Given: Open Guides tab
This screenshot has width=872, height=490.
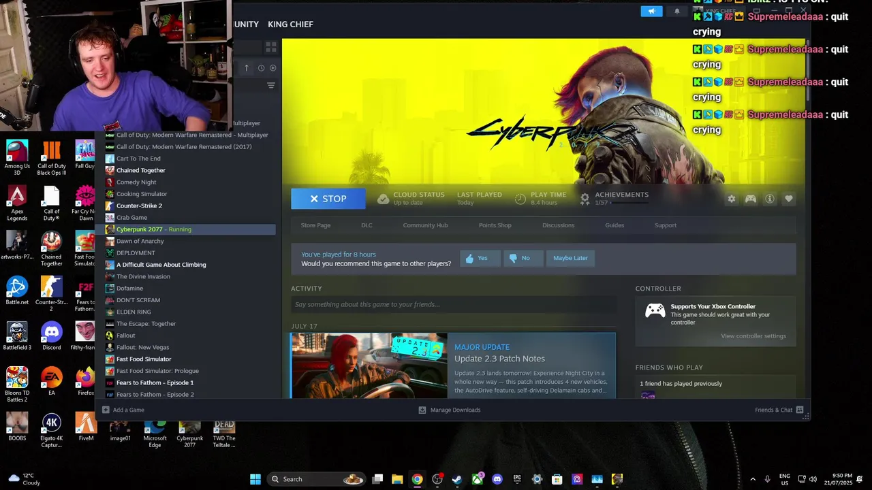Looking at the screenshot, I should [614, 225].
